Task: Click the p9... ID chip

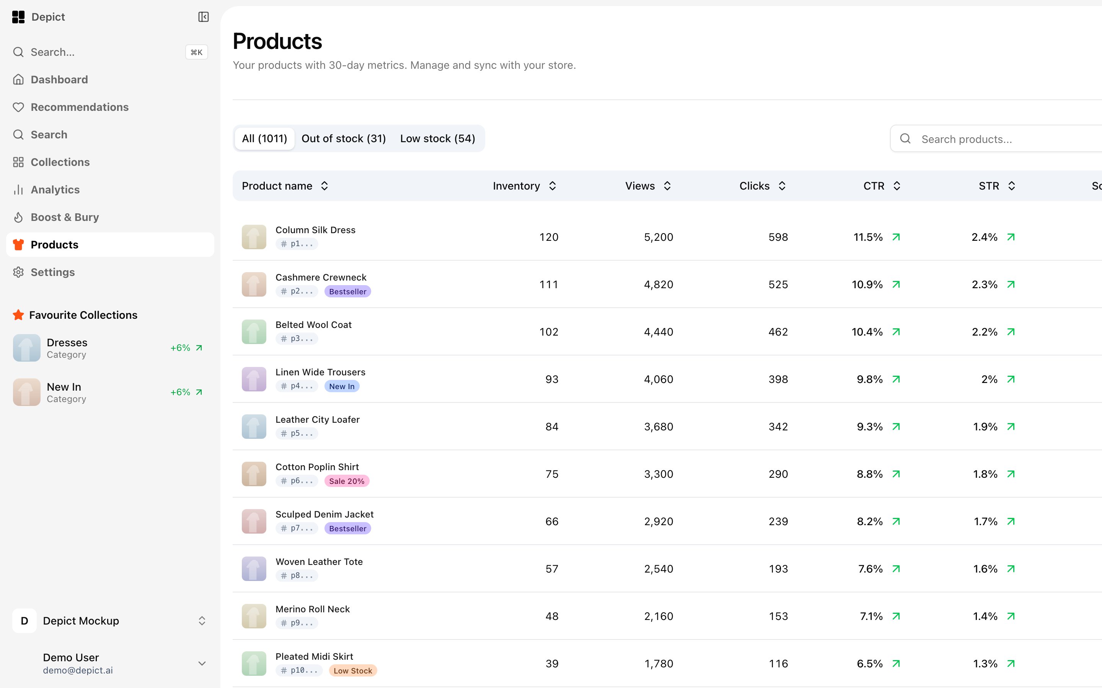Action: (297, 623)
